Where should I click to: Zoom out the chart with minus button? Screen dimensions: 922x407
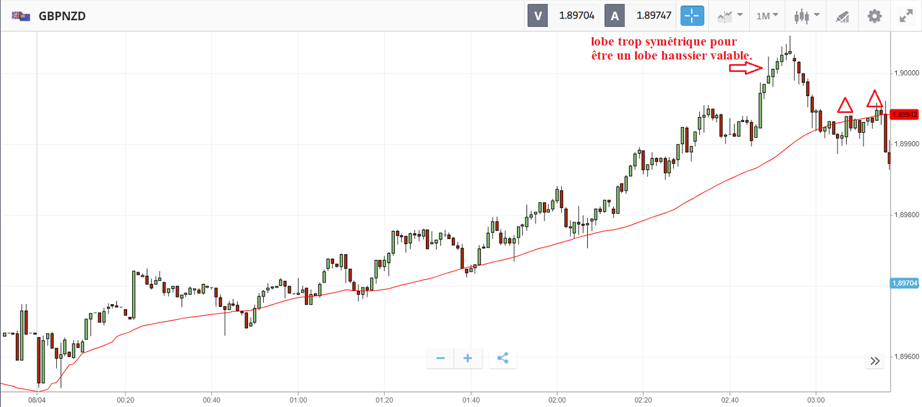click(440, 358)
